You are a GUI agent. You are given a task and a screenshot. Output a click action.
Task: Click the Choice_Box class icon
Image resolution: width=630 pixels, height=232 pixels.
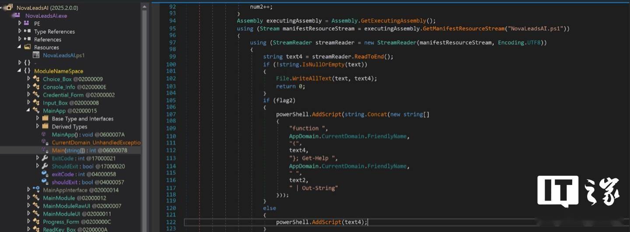[x=36, y=78]
